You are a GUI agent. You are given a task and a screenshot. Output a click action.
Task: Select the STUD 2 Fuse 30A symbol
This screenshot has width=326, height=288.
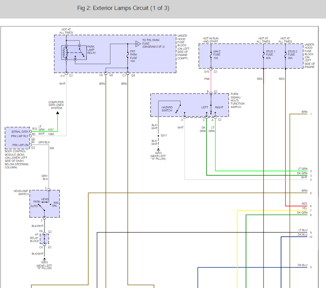(x=285, y=54)
